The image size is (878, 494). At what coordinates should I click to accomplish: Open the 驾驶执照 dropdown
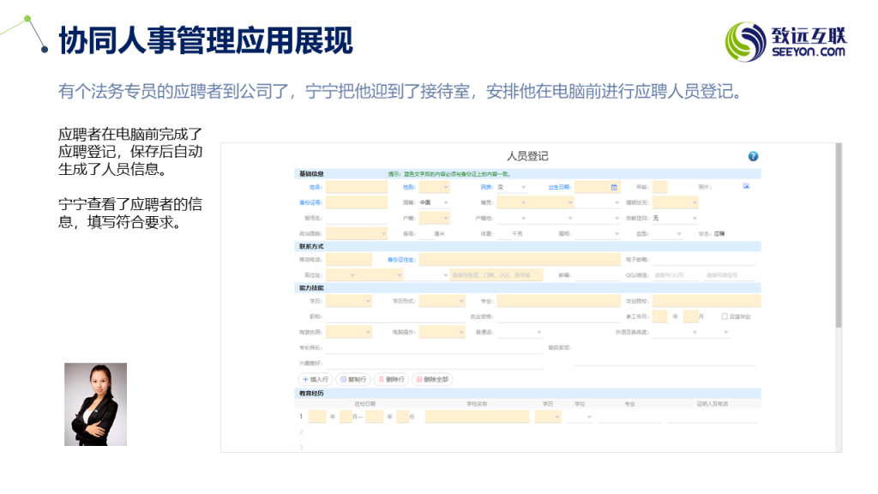[x=349, y=332]
